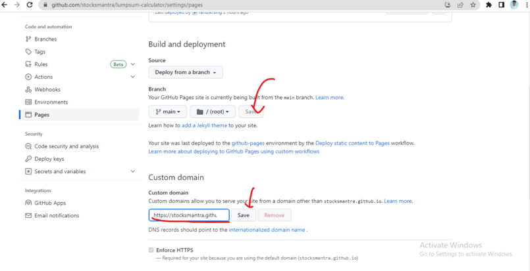Click the GitHub Apps icon

tap(28, 203)
